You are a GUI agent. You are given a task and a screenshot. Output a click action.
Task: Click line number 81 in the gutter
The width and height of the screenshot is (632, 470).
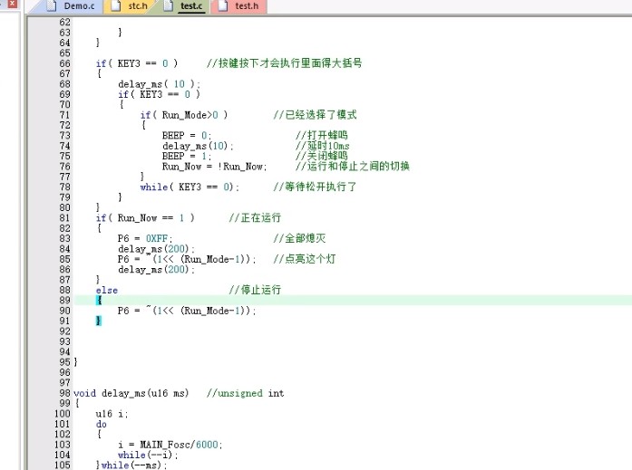64,218
